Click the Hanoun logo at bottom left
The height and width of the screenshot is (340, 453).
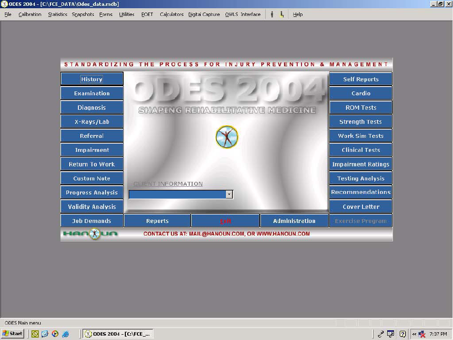click(91, 234)
